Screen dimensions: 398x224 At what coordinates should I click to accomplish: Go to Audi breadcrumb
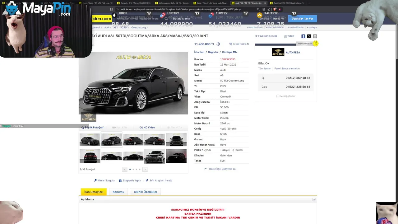tap(107, 27)
